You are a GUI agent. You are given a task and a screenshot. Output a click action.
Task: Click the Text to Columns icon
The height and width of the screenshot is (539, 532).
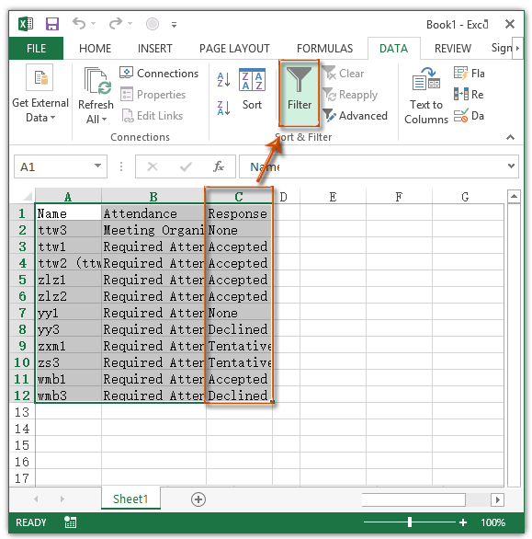425,79
